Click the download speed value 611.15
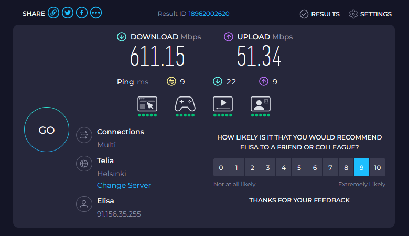409x236 pixels. tap(157, 56)
